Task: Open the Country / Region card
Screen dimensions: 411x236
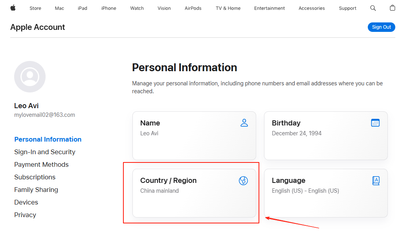Action: [x=194, y=193]
